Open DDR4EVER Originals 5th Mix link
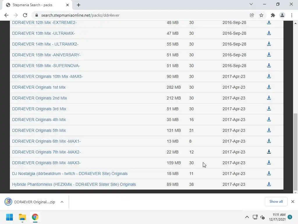The width and height of the screenshot is (298, 224). (x=39, y=130)
